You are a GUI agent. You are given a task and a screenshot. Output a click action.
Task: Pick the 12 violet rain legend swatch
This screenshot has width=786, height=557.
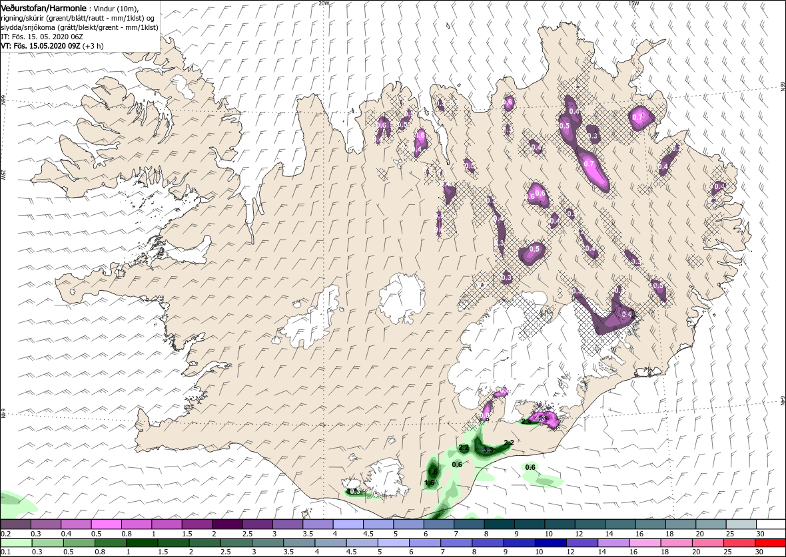tap(582, 544)
